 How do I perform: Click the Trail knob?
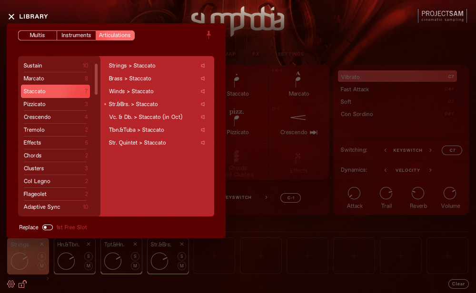386,193
